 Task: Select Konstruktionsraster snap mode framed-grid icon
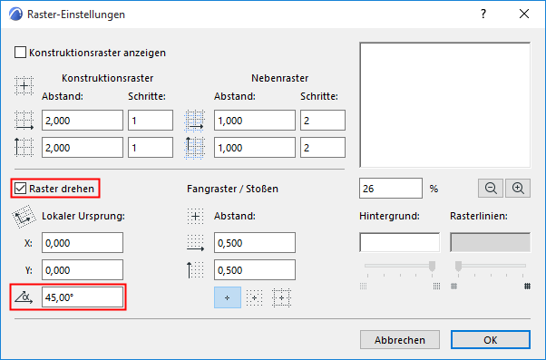click(x=281, y=297)
